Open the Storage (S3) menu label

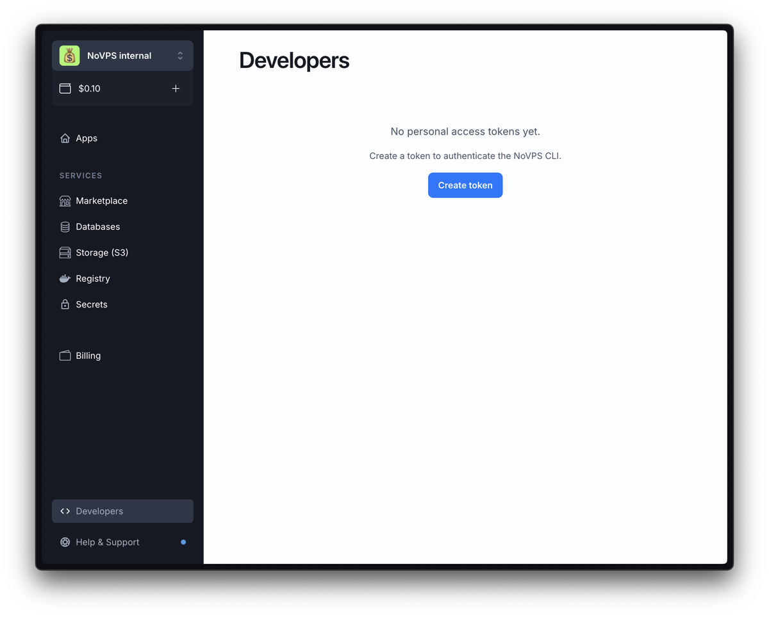tap(102, 253)
